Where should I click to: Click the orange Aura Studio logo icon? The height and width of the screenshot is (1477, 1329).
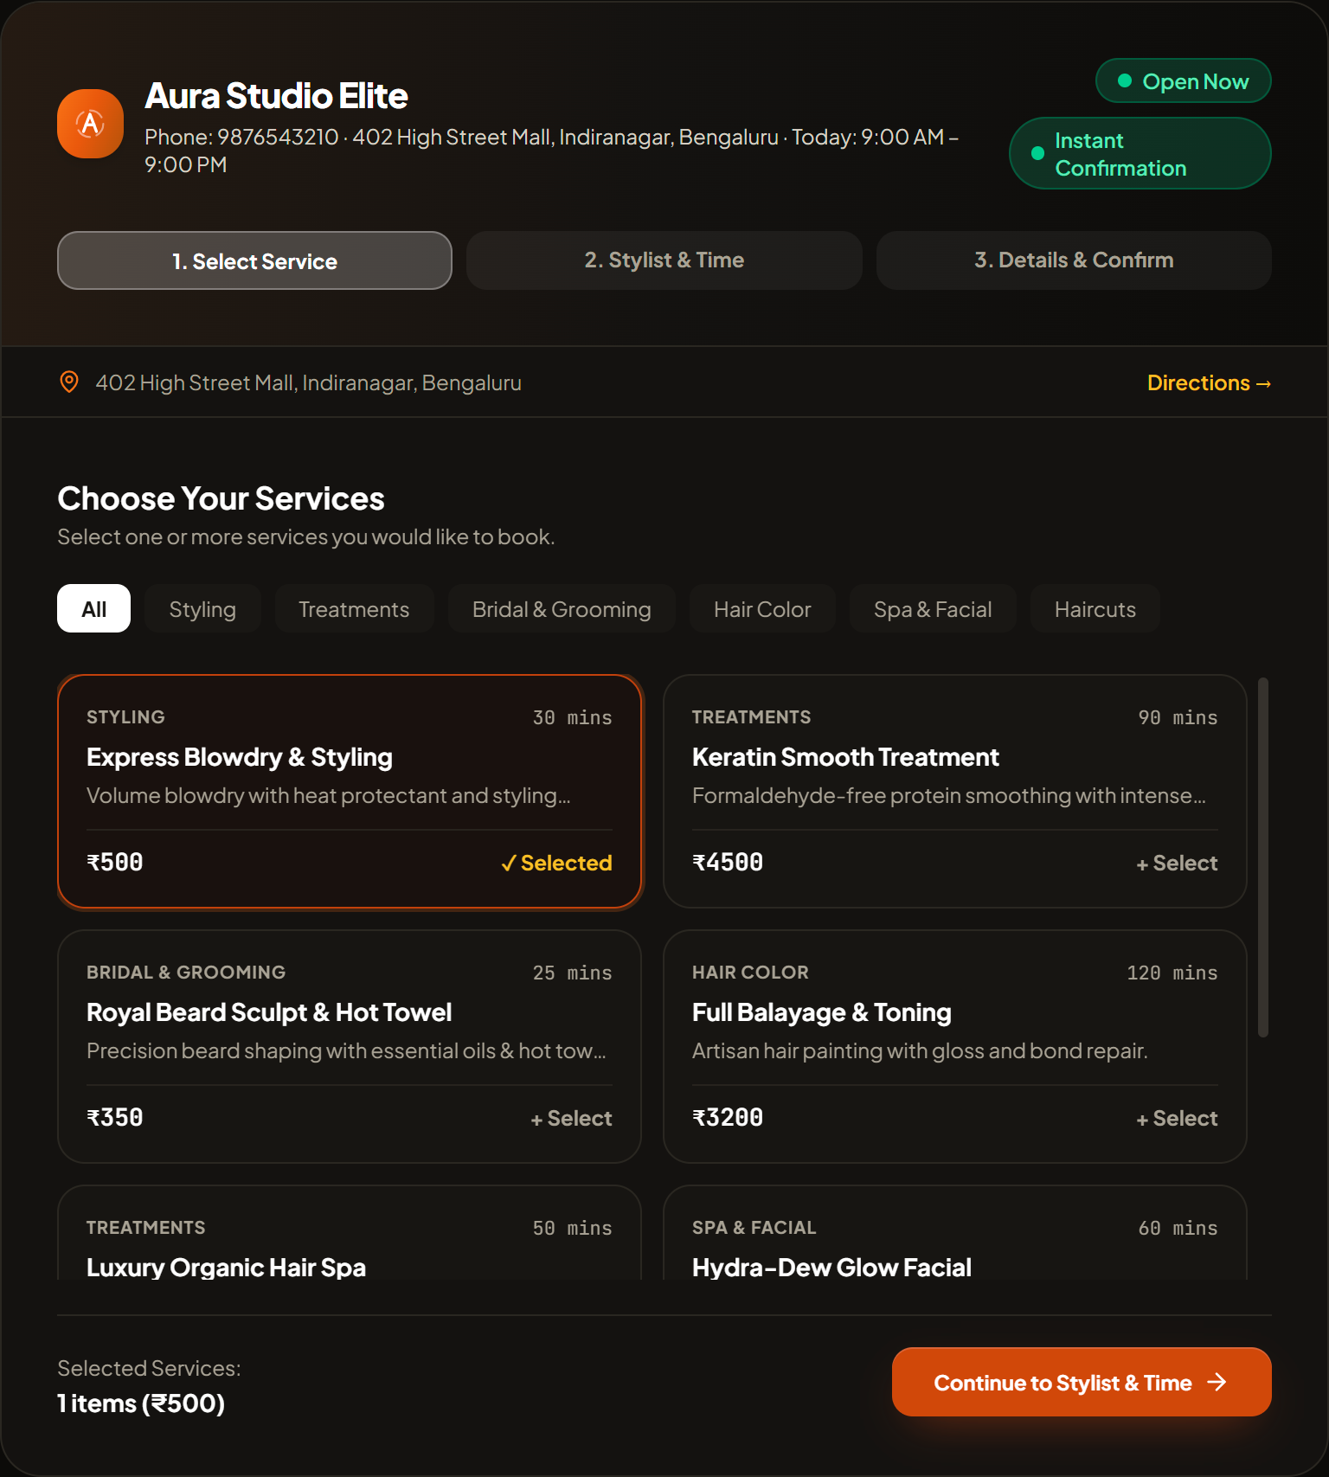coord(91,124)
